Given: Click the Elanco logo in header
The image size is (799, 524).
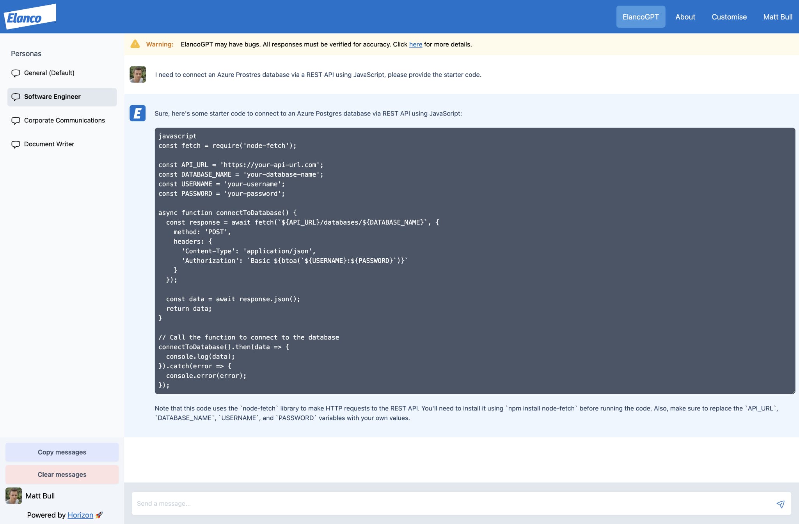Looking at the screenshot, I should [x=30, y=16].
